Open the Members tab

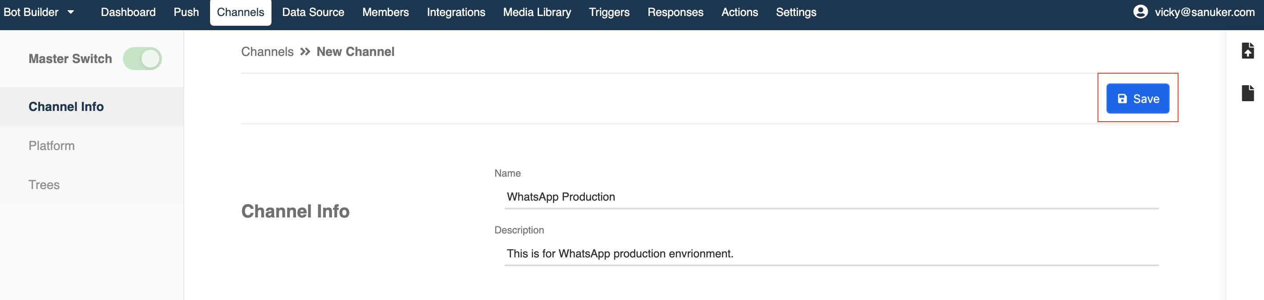coord(385,12)
